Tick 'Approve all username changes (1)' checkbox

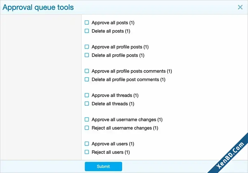pos(87,119)
